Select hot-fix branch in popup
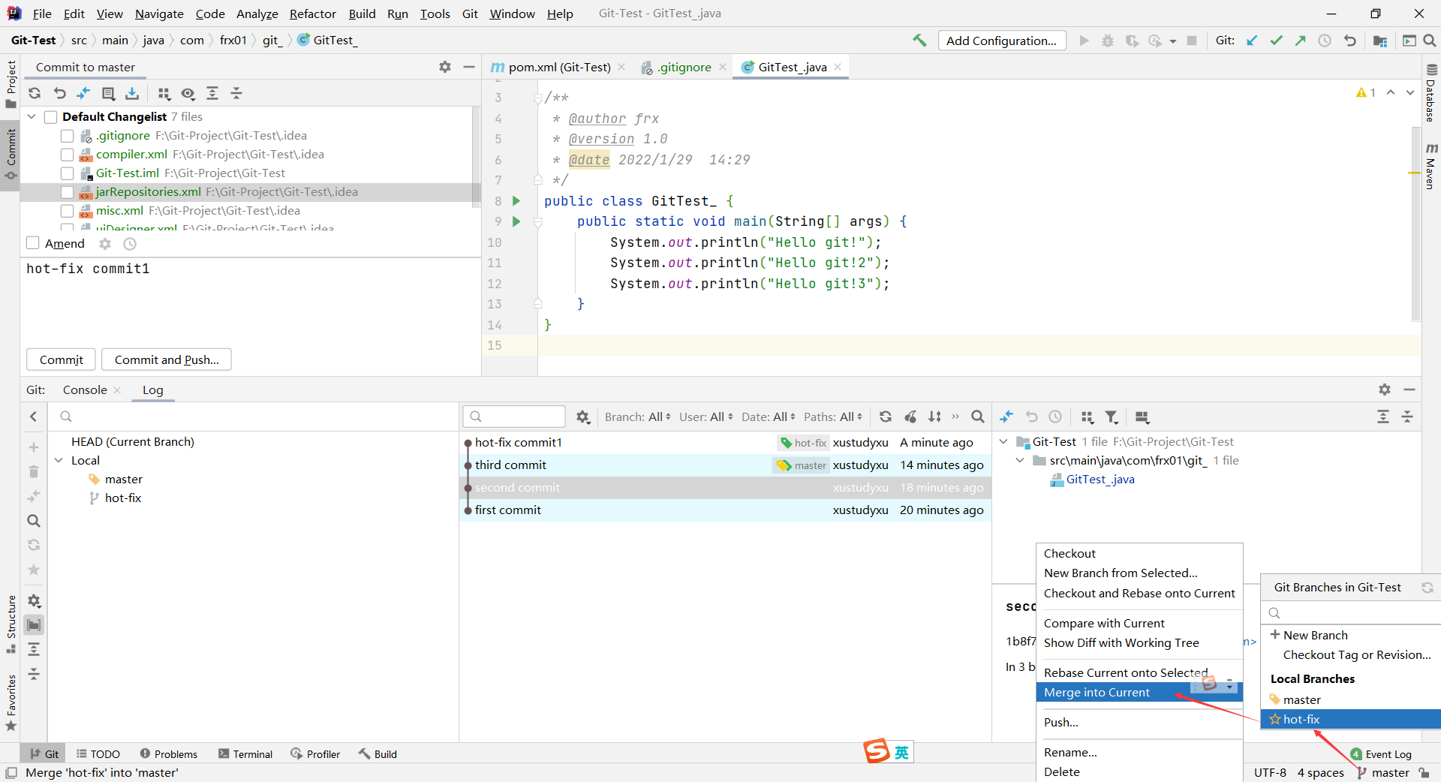Screen dimensions: 1441x782 [x=1351, y=720]
